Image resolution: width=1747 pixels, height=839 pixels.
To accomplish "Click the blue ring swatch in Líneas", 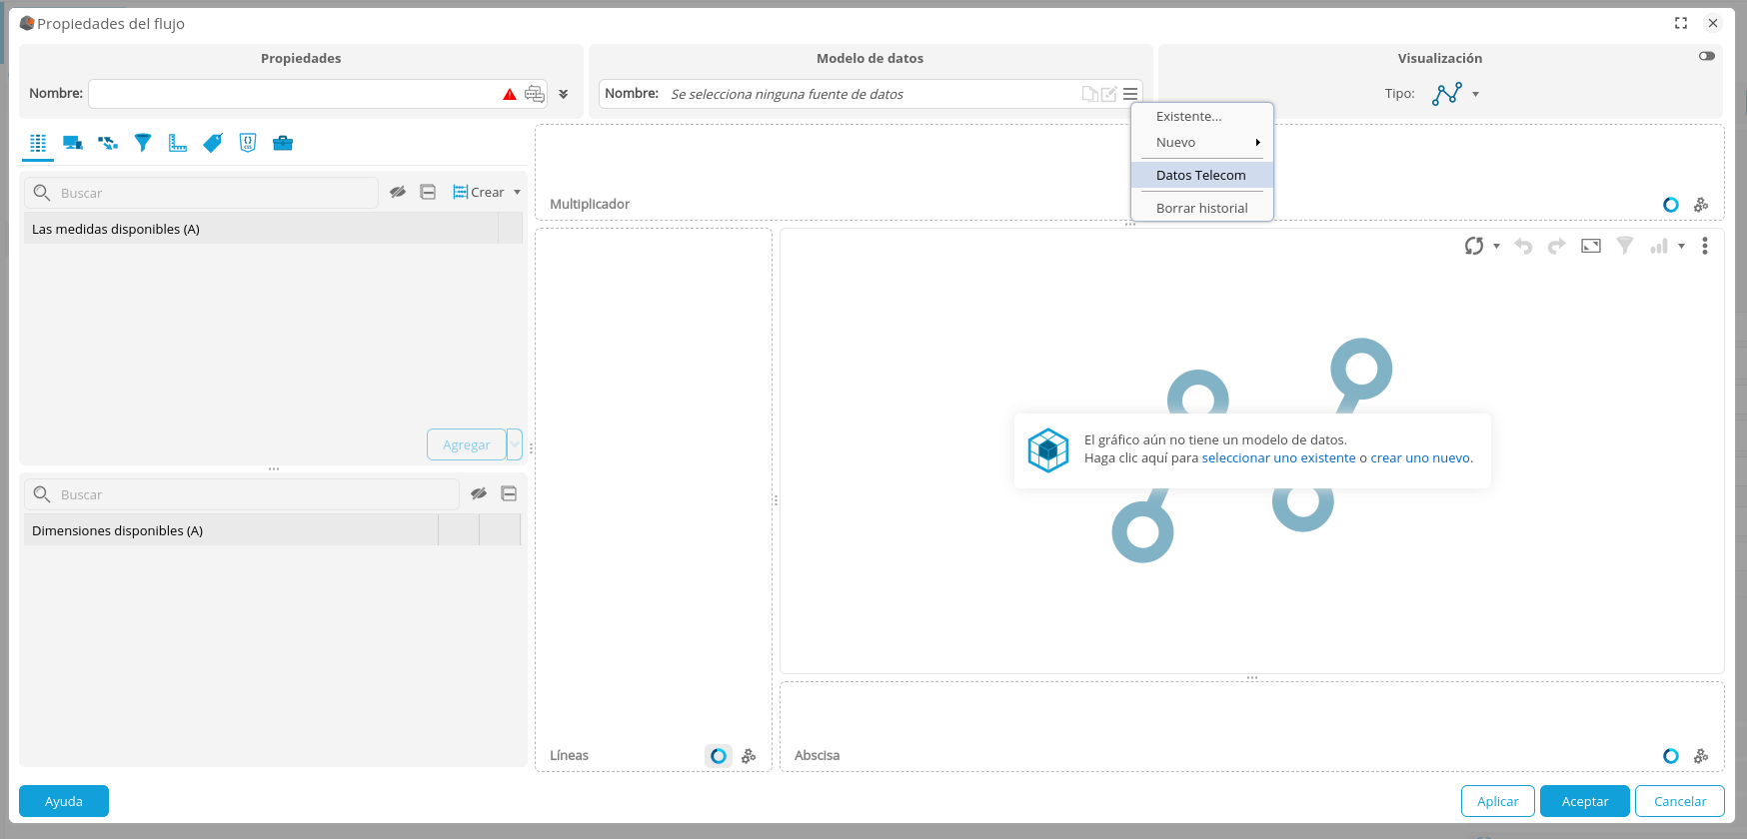I will coord(718,756).
